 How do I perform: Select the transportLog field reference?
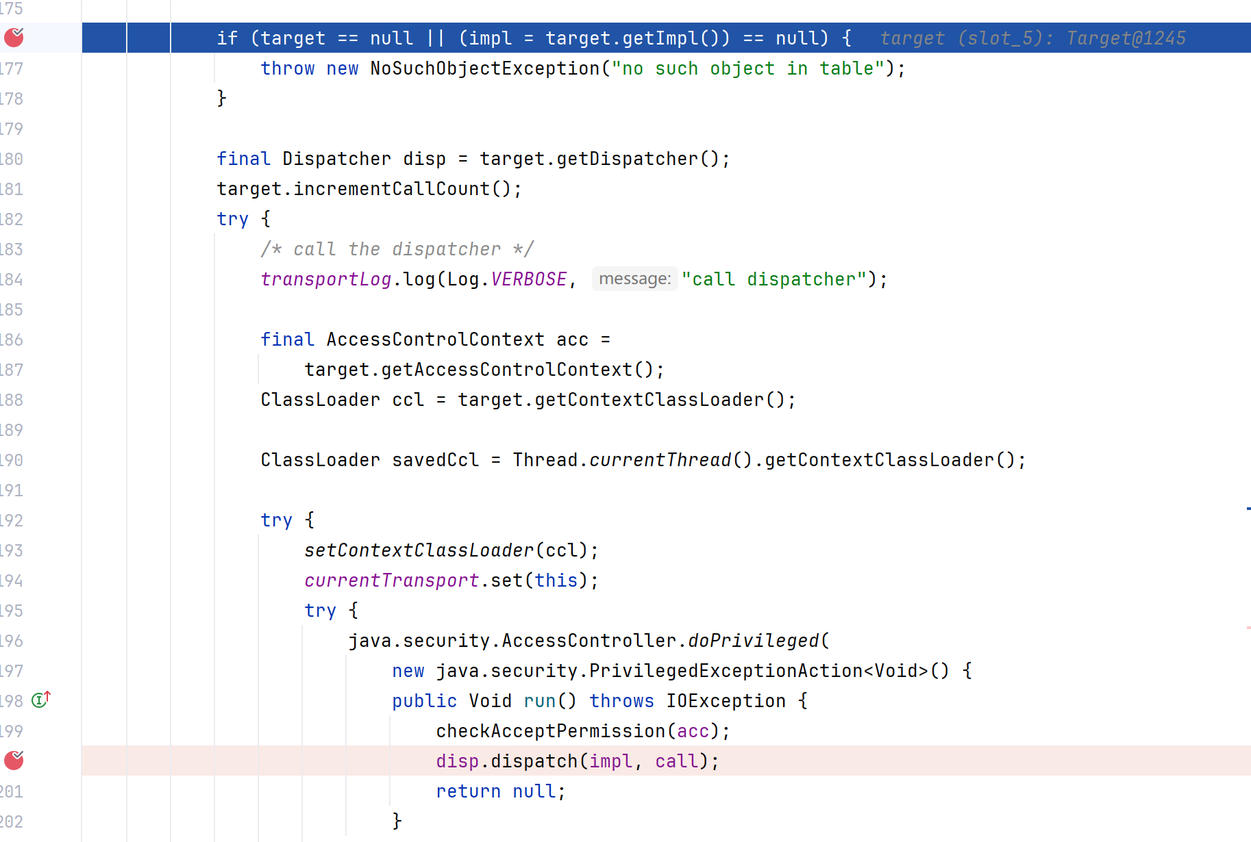[325, 279]
